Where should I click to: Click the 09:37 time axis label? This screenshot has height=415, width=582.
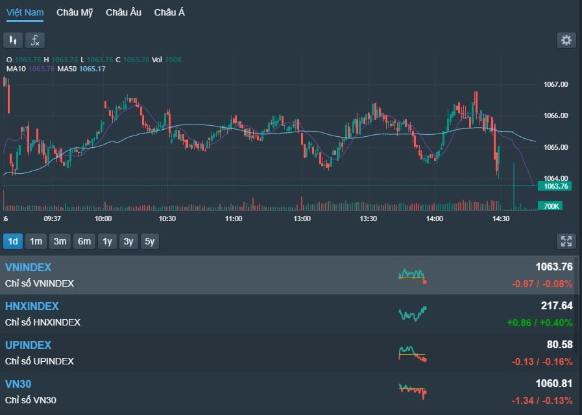[x=53, y=219]
